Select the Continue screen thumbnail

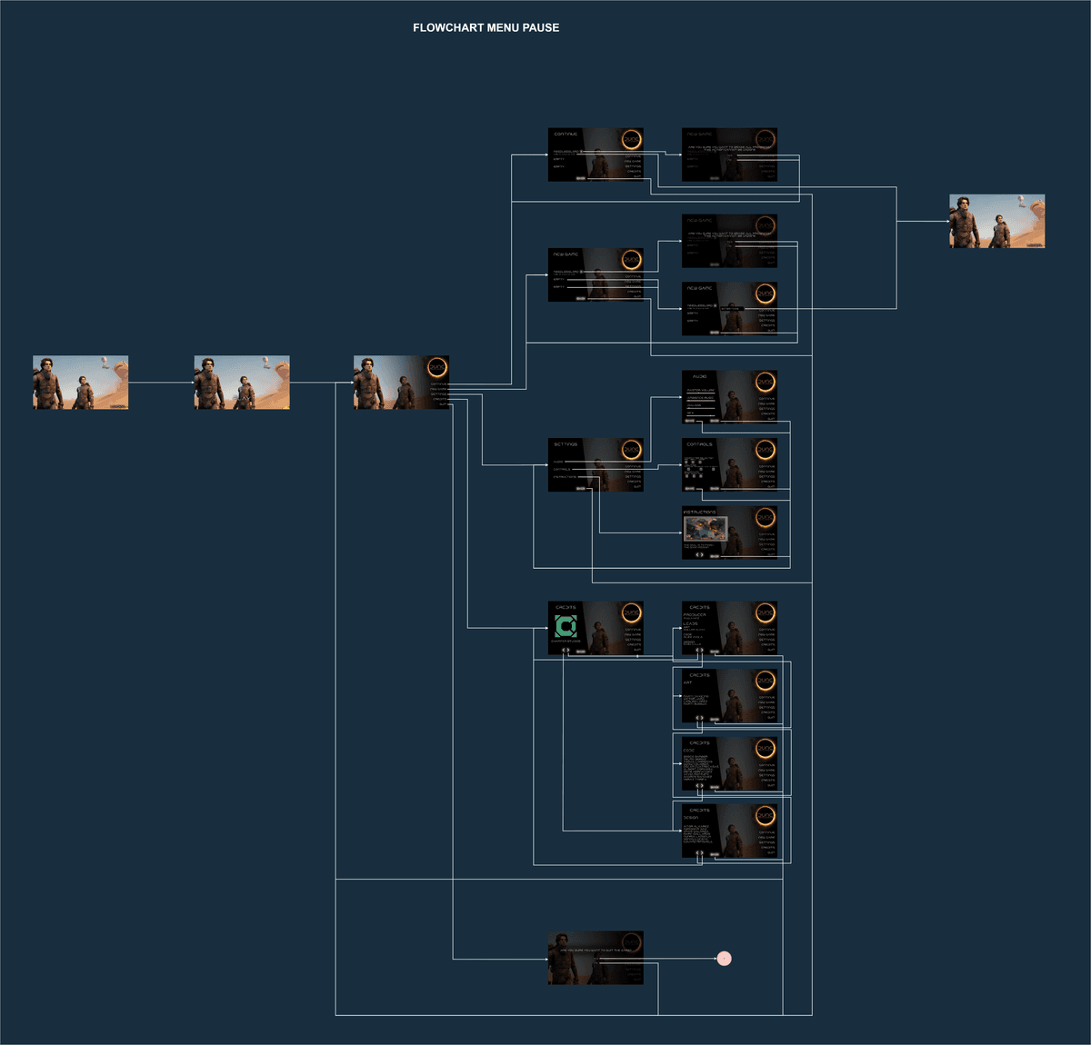point(596,154)
